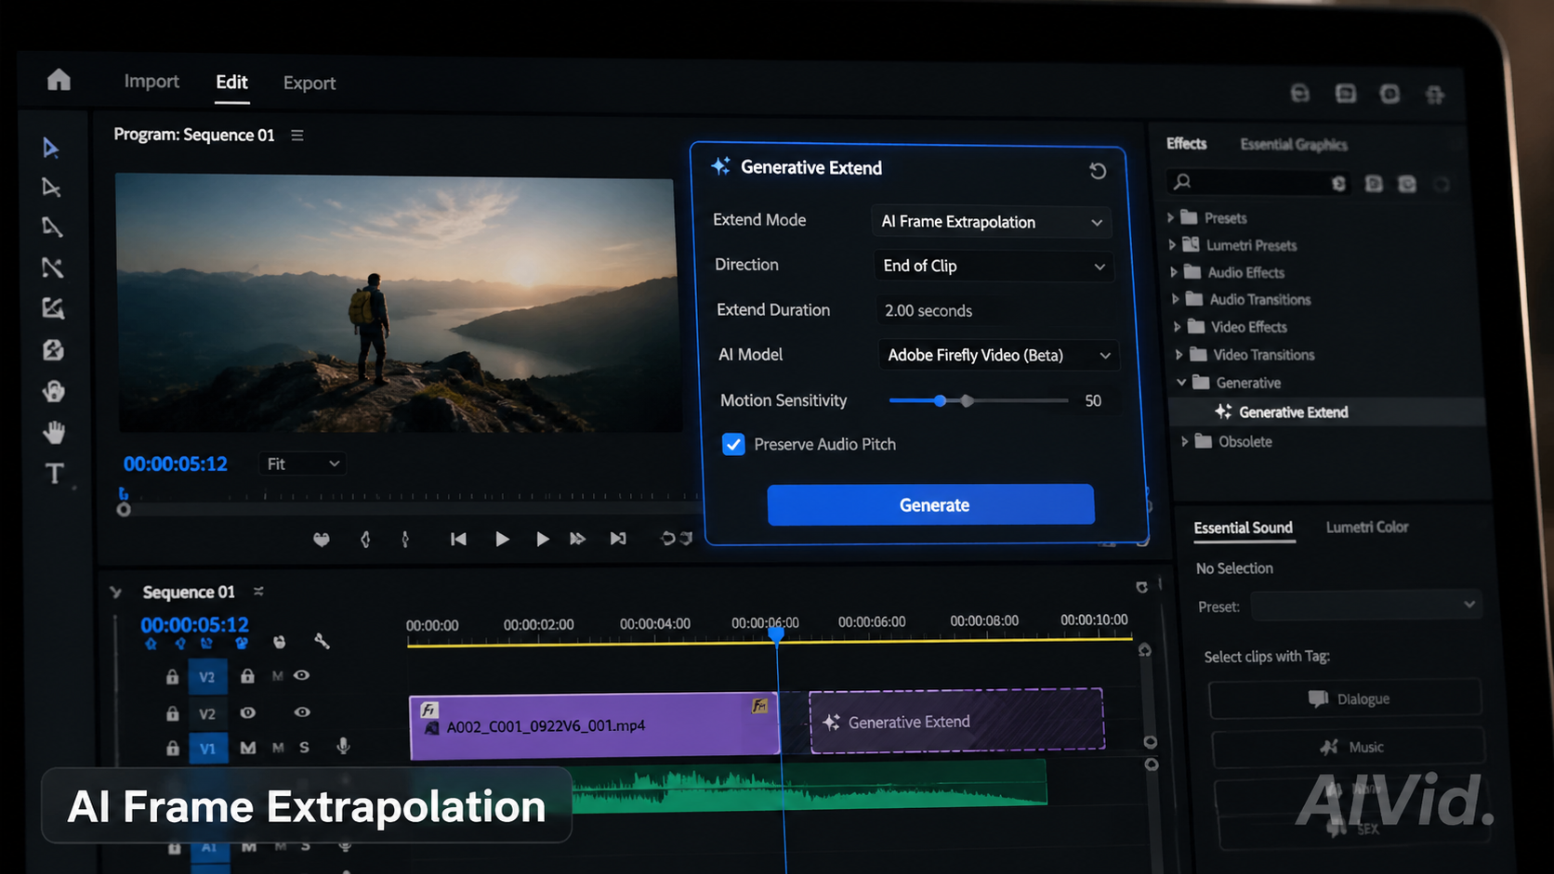
Task: Select the Type tool
Action: pyautogui.click(x=54, y=474)
